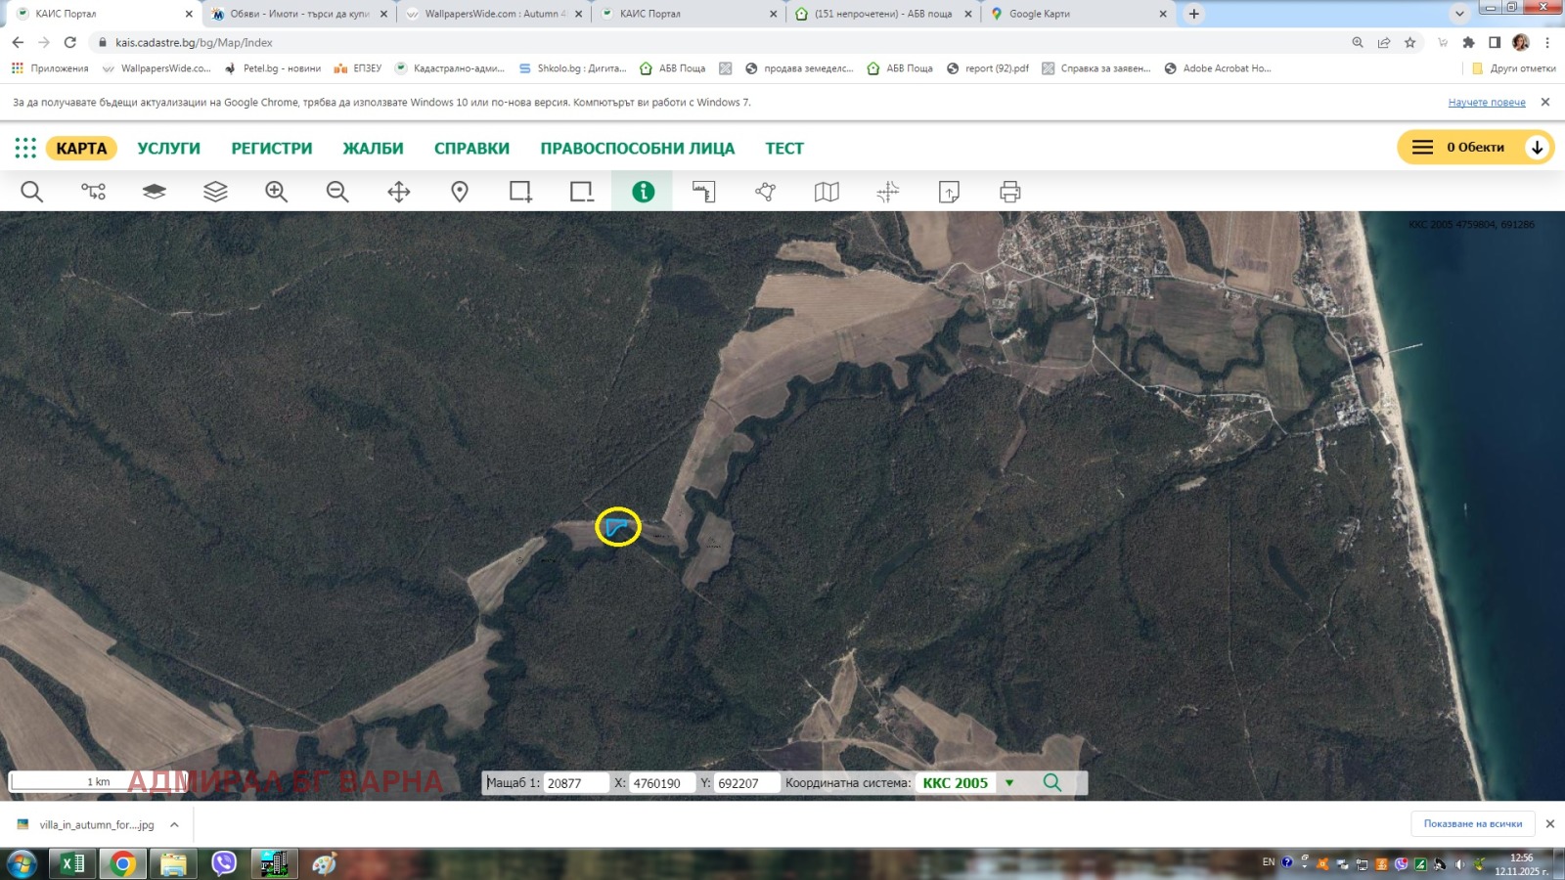Click the Научете повече link
Image resolution: width=1565 pixels, height=880 pixels.
pyautogui.click(x=1487, y=103)
